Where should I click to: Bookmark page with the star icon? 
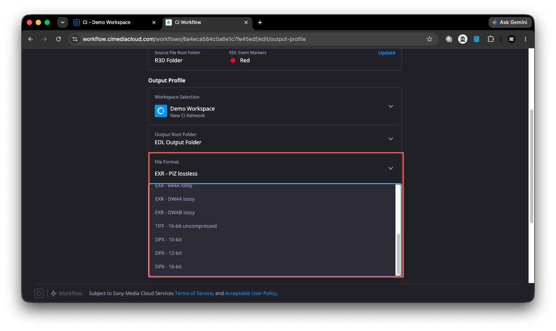[429, 39]
